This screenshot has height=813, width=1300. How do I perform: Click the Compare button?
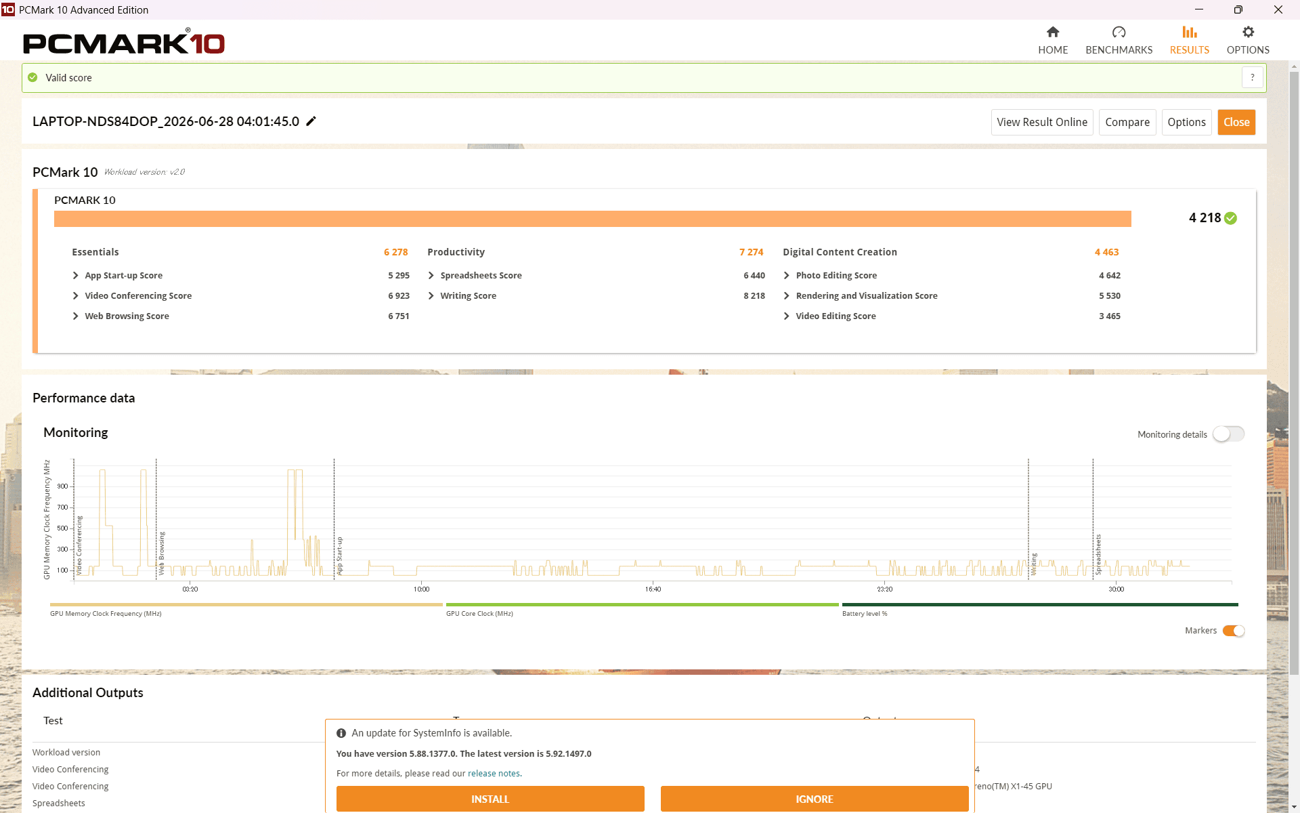tap(1127, 122)
